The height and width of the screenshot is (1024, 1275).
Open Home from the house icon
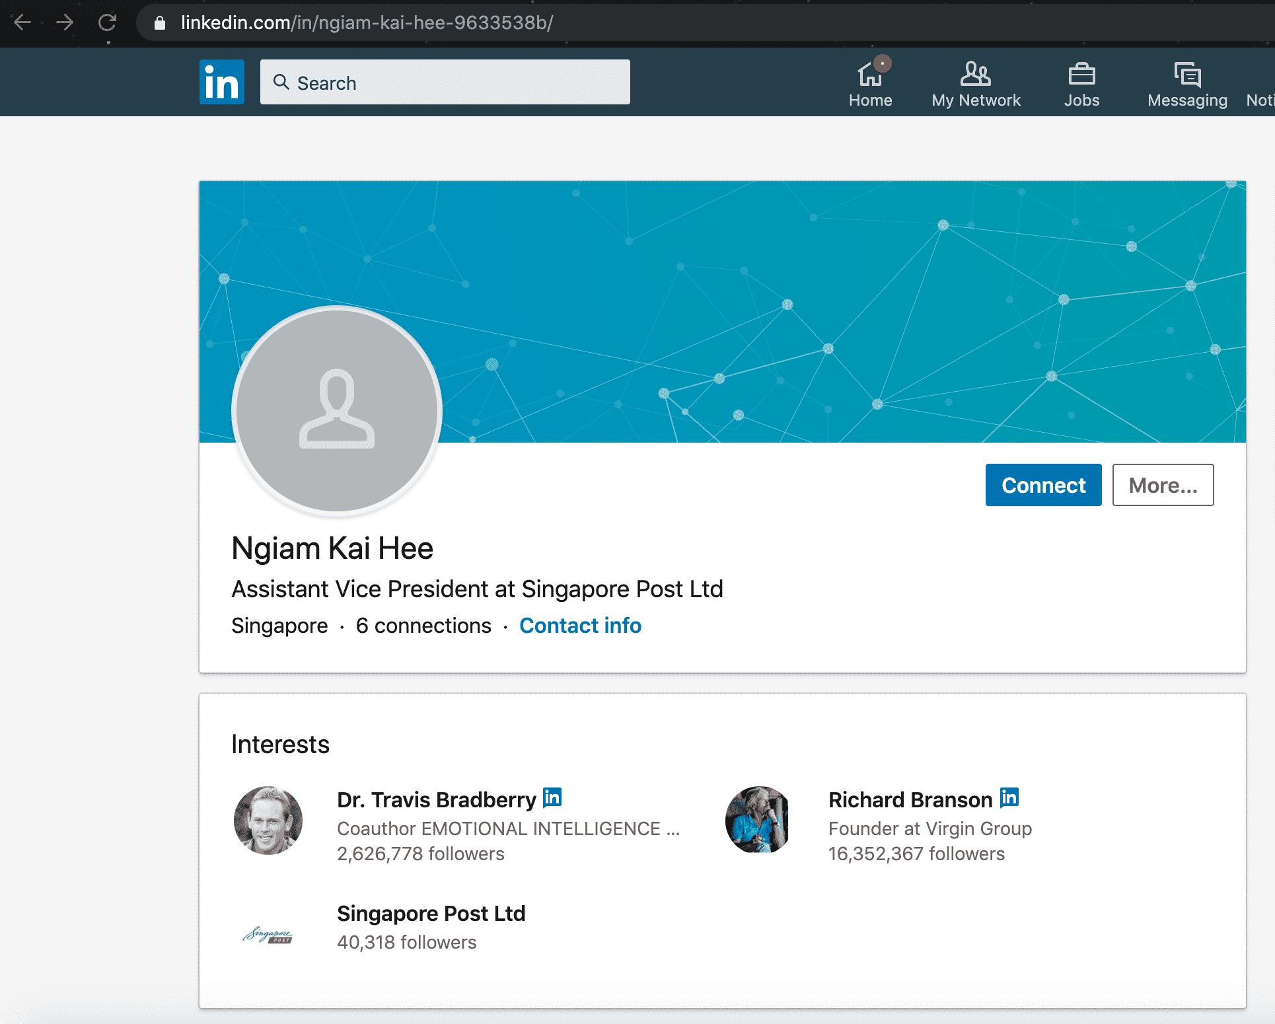tap(870, 73)
